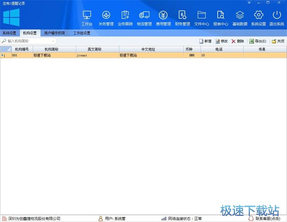
Task: Expand the 输入机构简称 combo dropdown arrow
Action: pos(53,41)
